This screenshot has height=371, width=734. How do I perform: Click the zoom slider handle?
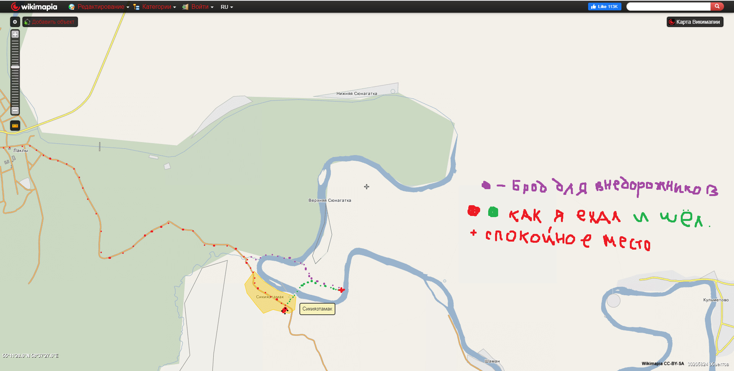(15, 67)
